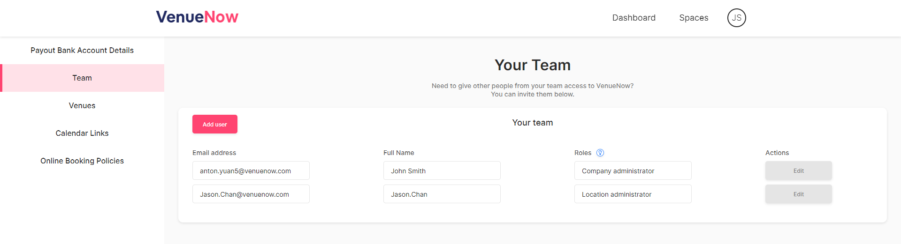This screenshot has height=244, width=901.
Task: Select the Team sidebar item
Action: pos(82,78)
